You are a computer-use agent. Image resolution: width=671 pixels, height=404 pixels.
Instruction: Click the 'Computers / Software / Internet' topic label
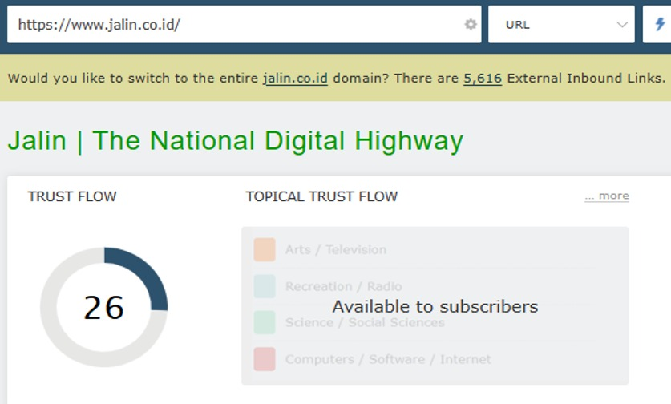click(x=388, y=359)
